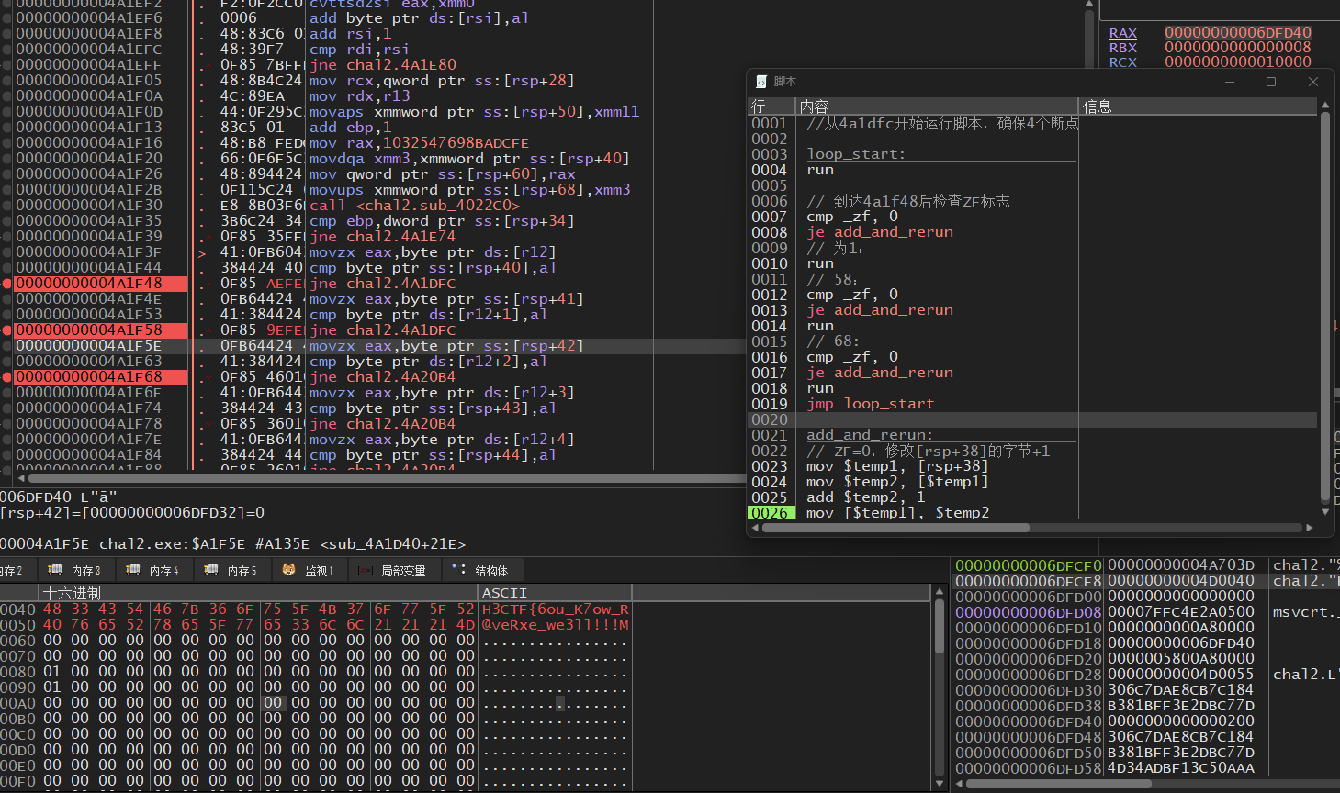Disable the breakpoint bullet at 4A1F58
Viewport: 1340px width, 793px height.
[6, 330]
